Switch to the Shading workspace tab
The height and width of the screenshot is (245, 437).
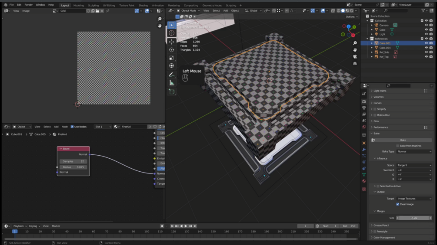coord(143,5)
